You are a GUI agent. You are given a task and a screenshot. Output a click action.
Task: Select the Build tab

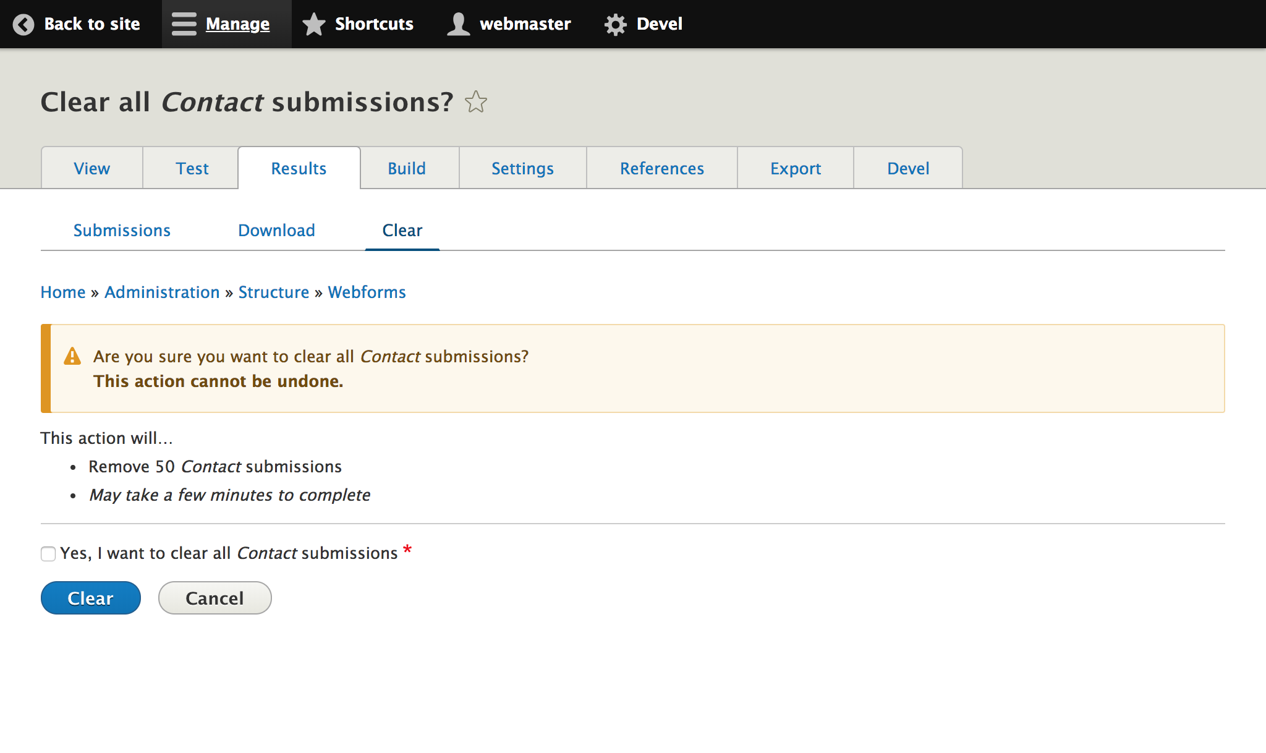click(x=407, y=168)
